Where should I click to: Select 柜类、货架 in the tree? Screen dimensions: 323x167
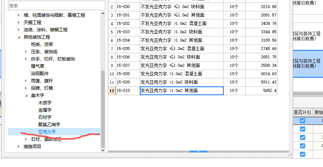point(42,44)
